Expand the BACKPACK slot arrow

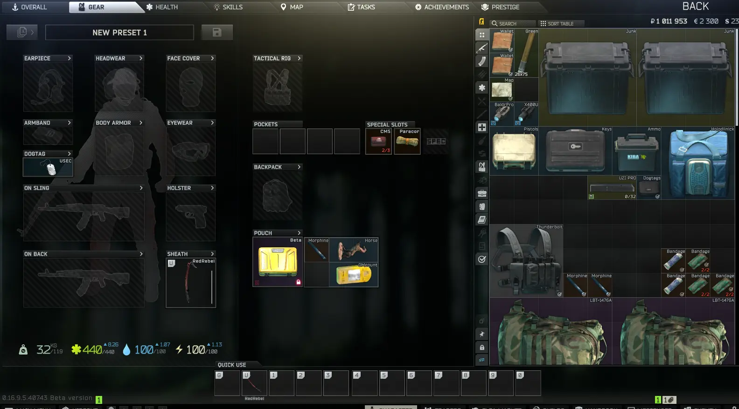point(299,167)
